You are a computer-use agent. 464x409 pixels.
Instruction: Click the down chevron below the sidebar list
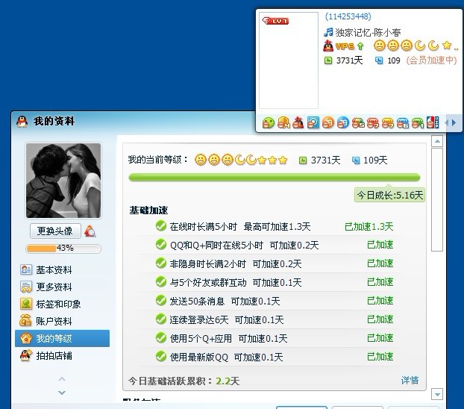click(62, 393)
